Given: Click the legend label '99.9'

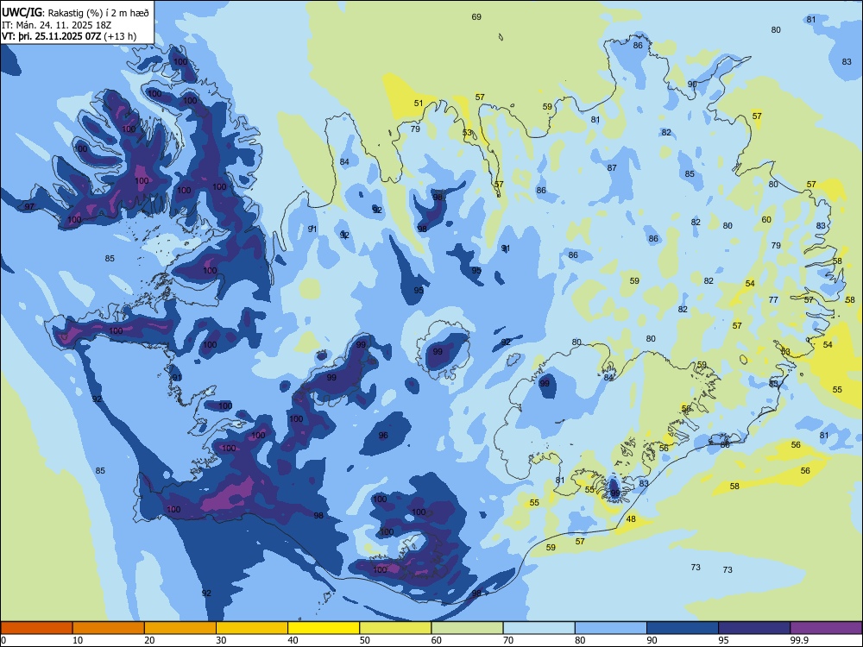Looking at the screenshot, I should pyautogui.click(x=799, y=640).
